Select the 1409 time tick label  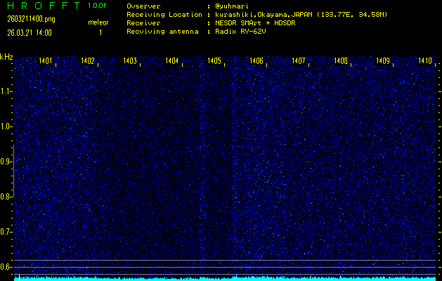383,61
